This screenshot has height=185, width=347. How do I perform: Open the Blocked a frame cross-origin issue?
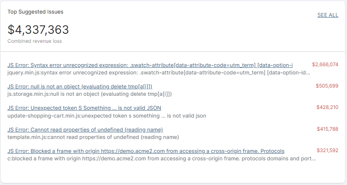(146, 151)
